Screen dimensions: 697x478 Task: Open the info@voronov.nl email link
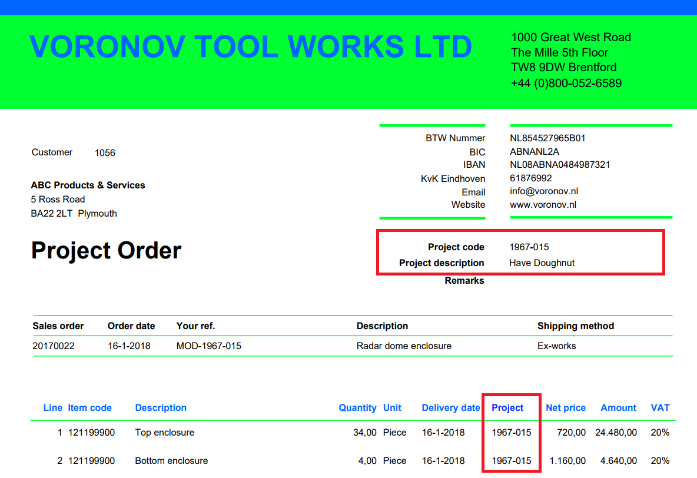544,191
